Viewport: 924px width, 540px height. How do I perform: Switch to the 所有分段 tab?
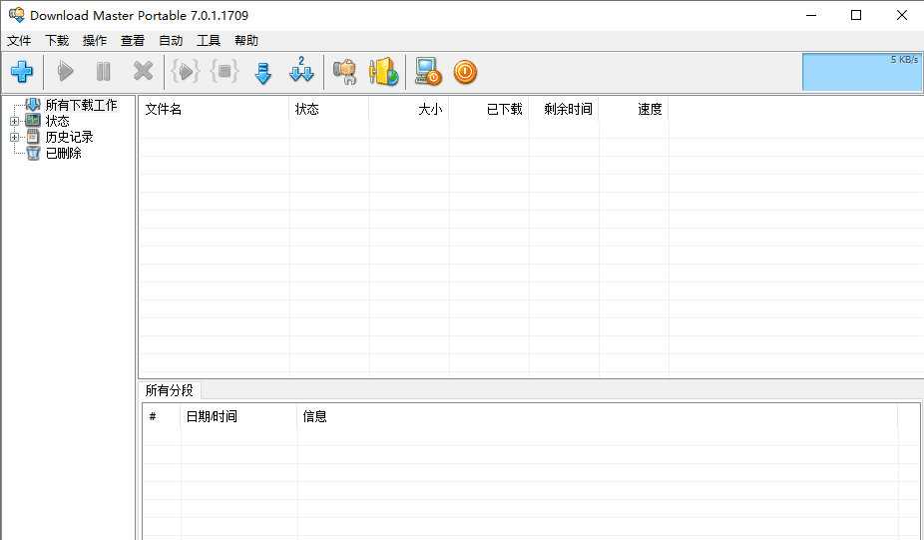pos(170,390)
